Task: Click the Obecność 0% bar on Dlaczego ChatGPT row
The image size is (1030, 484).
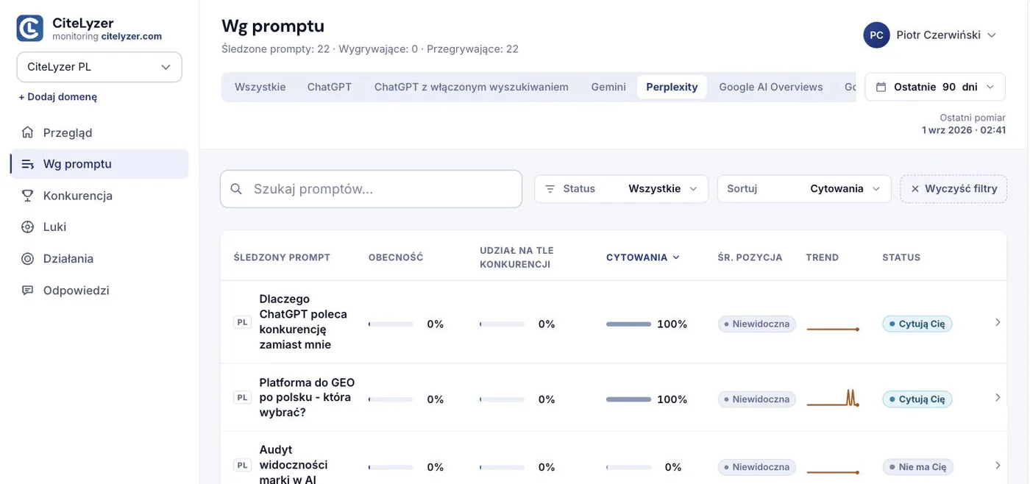Action: tap(391, 324)
